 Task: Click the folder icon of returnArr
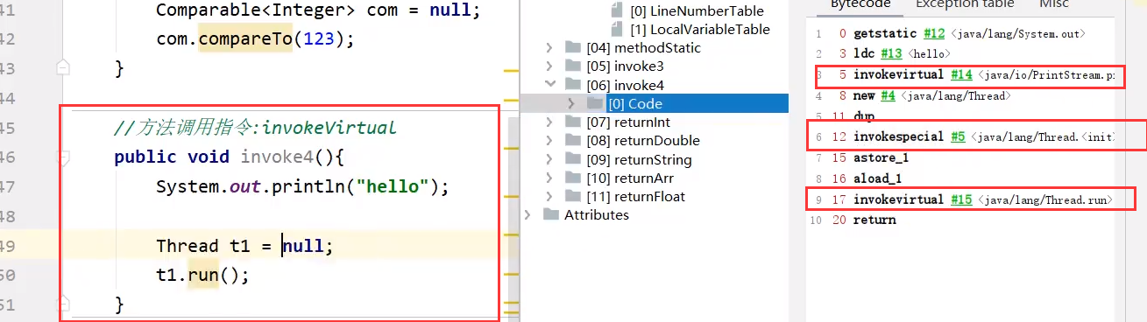573,178
